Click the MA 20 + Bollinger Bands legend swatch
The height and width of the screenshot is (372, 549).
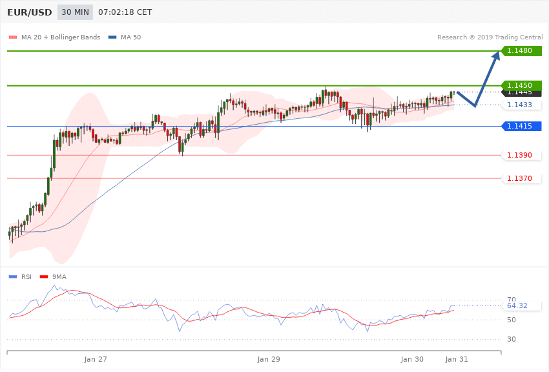[13, 37]
